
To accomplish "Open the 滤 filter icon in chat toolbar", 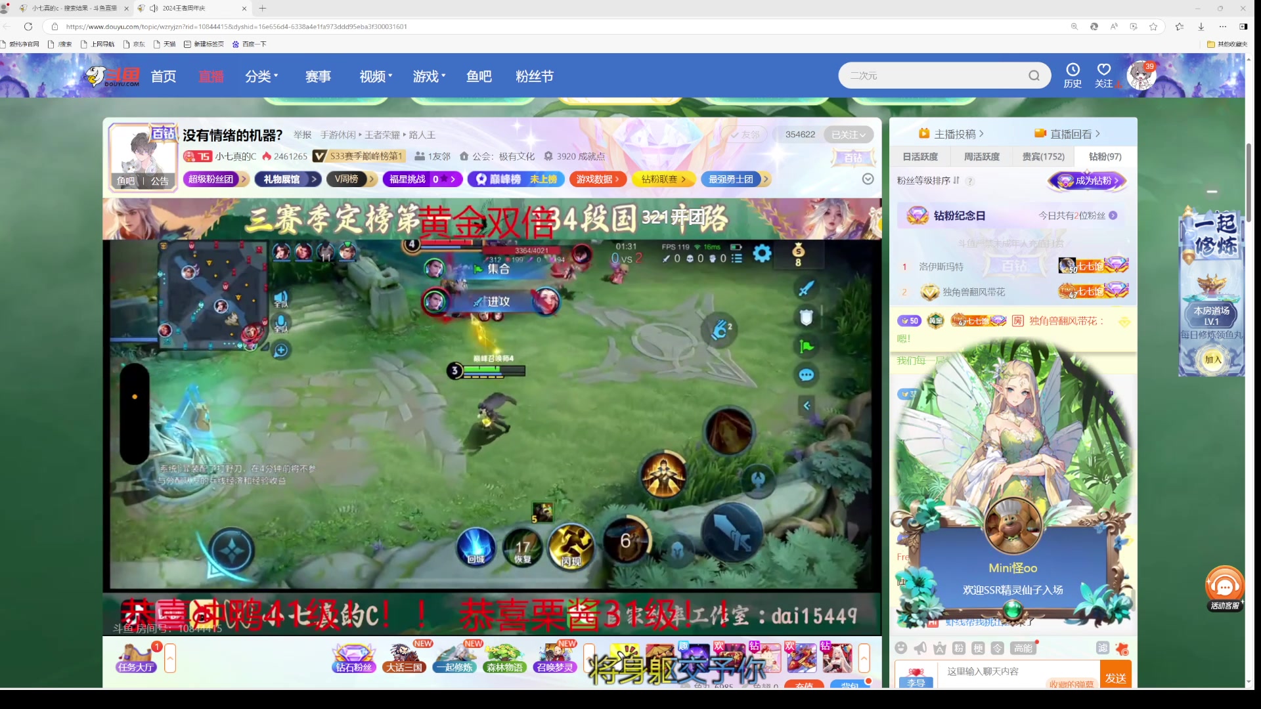I will pyautogui.click(x=1103, y=648).
